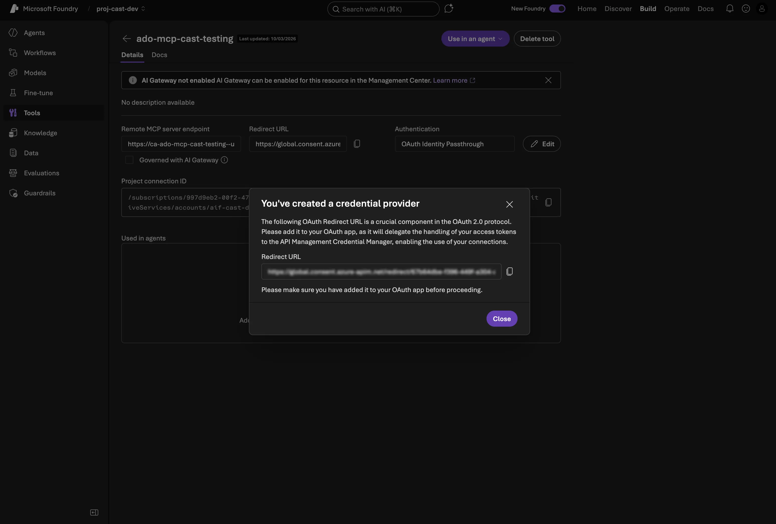Expand the Use in an agent dropdown
Screen dimensions: 776x524
[x=475, y=39]
